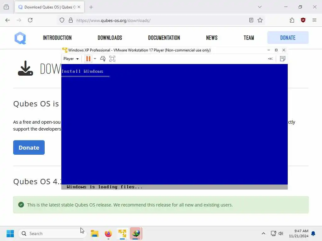Open the uBlock Origin extension icon
This screenshot has height=241, width=322.
[x=303, y=20]
